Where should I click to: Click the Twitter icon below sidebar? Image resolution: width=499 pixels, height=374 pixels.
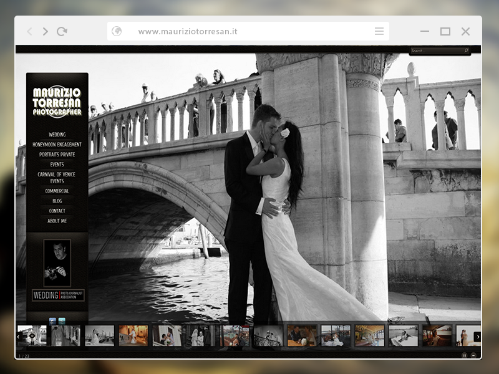62,321
